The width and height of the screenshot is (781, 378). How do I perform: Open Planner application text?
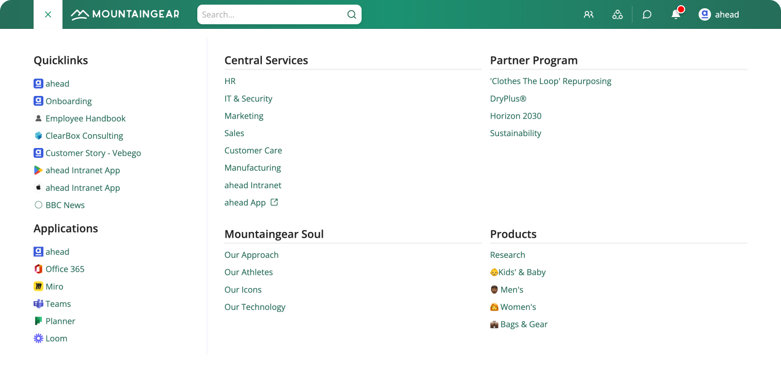60,321
